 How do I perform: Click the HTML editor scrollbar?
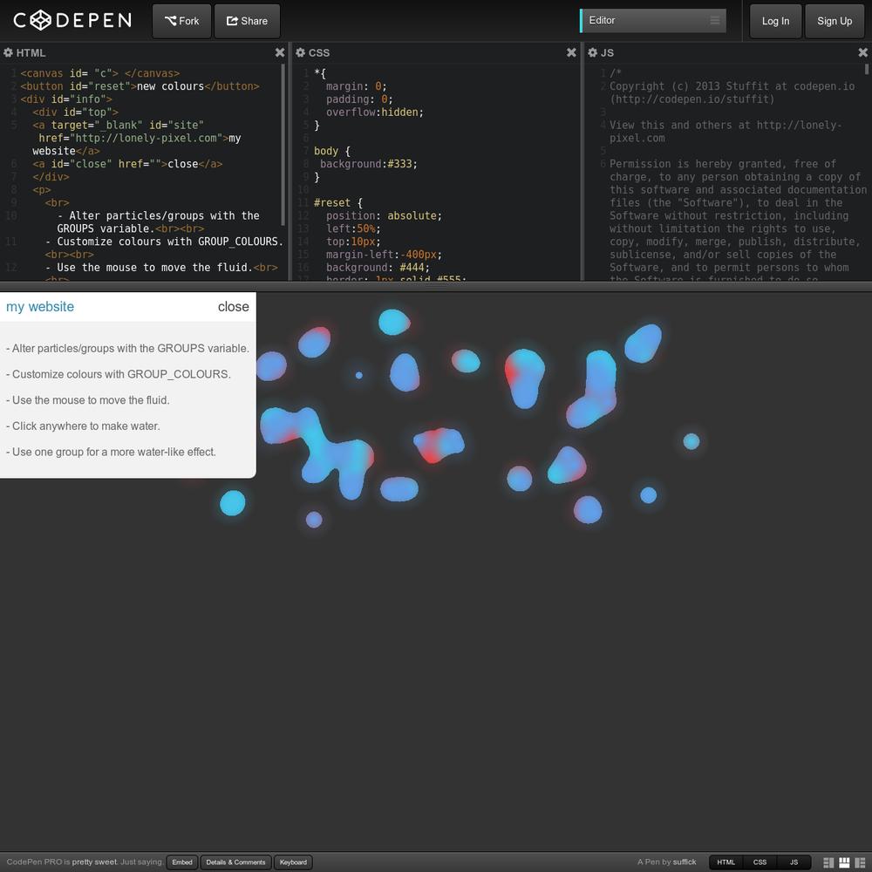tap(283, 145)
